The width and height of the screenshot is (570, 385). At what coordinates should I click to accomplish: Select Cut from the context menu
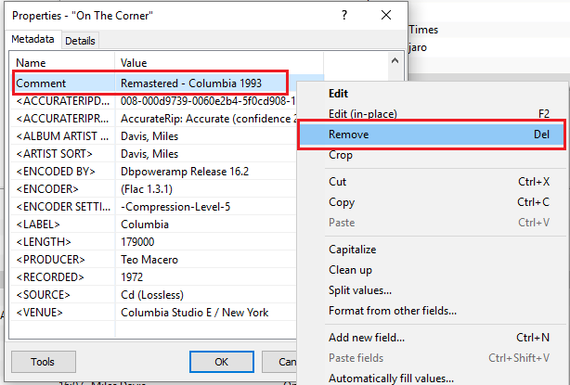tap(338, 182)
